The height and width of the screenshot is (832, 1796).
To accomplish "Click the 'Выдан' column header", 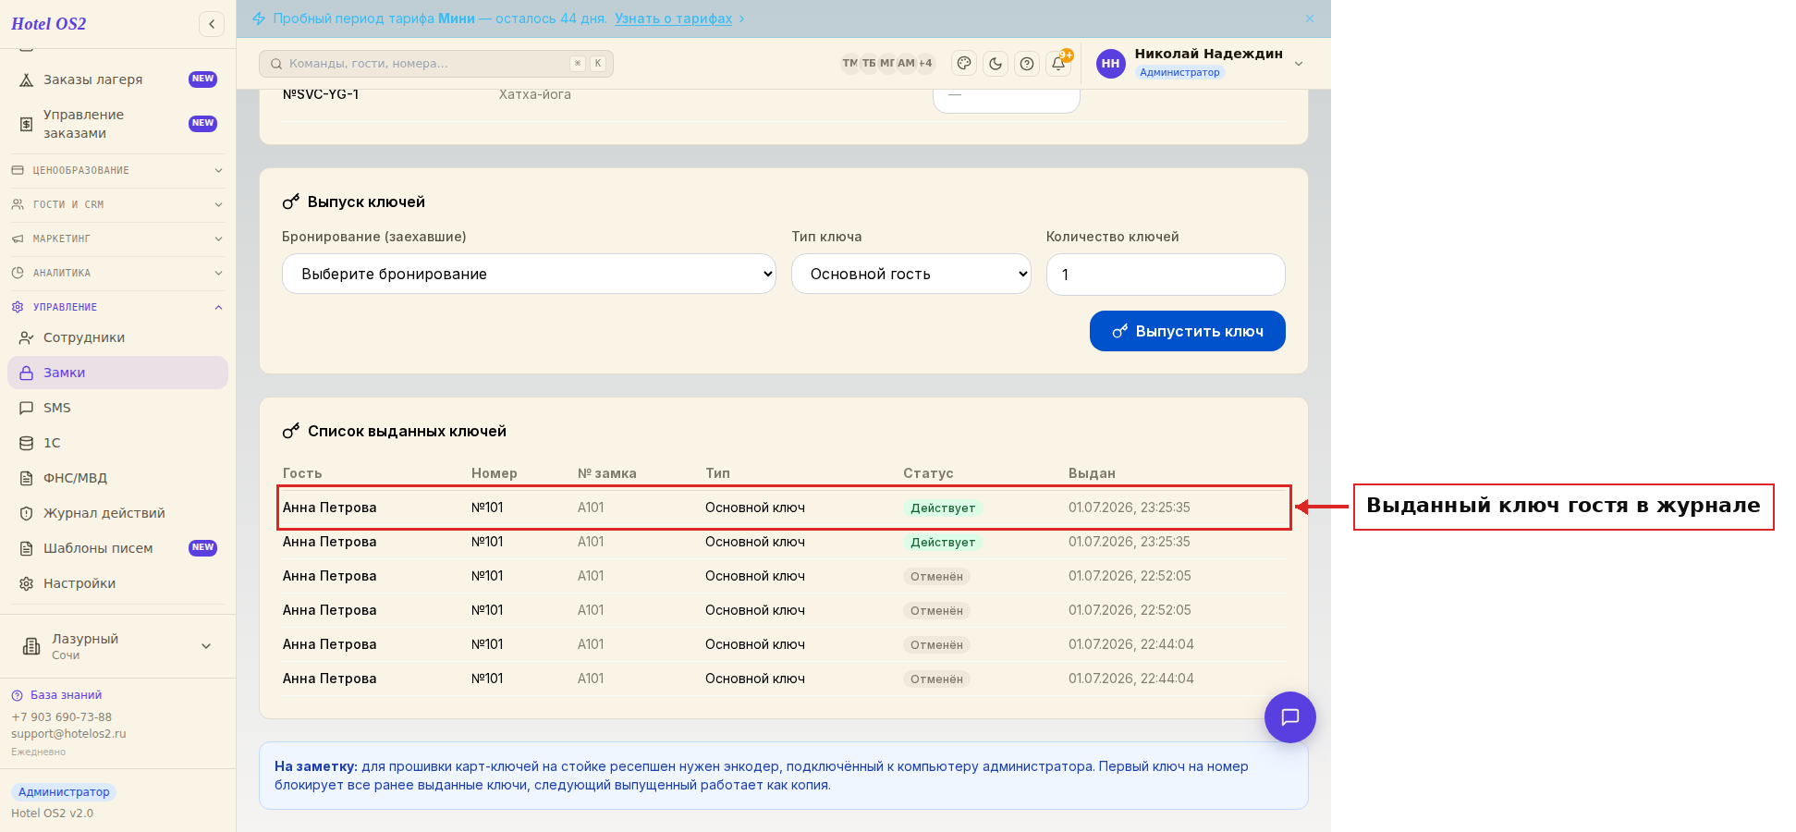I will pyautogui.click(x=1092, y=473).
